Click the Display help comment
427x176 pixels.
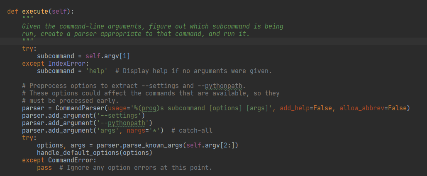(193, 71)
